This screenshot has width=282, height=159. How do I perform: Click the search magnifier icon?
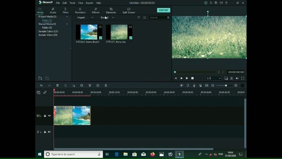pyautogui.click(x=168, y=18)
